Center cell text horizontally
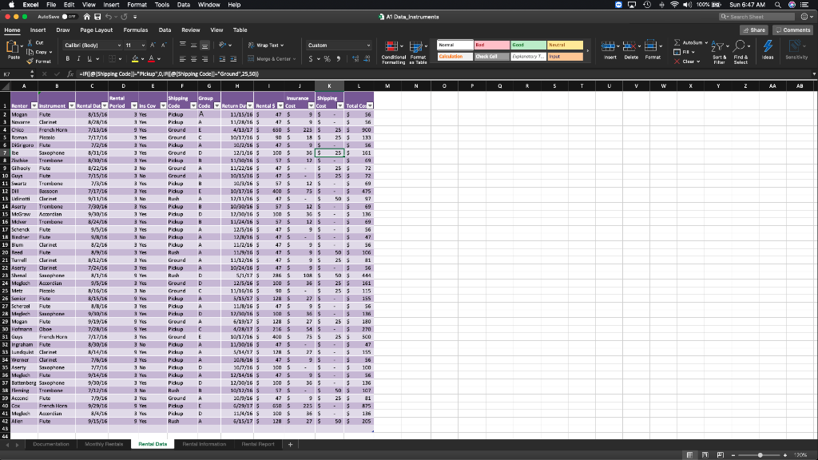Screen dimensions: 818x460 (193, 59)
